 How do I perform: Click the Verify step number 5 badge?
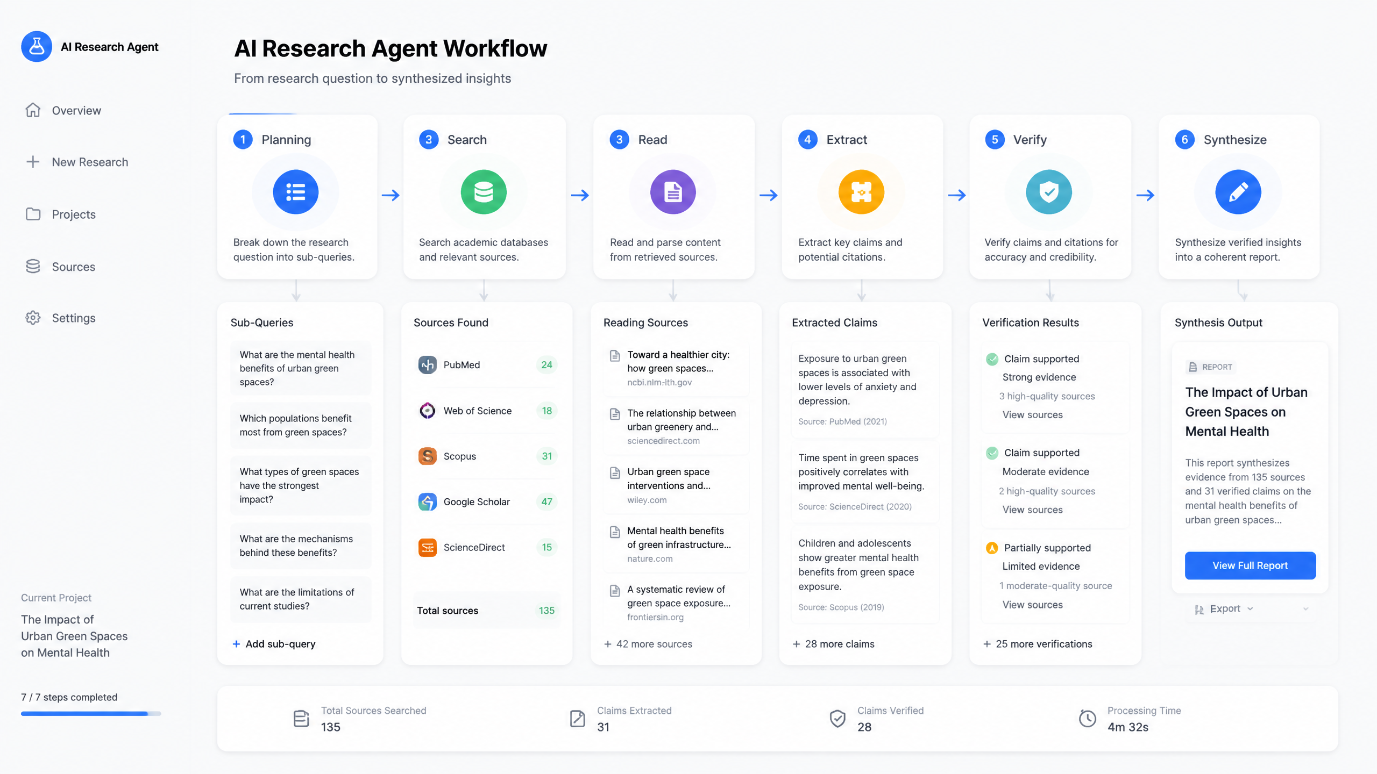tap(995, 140)
